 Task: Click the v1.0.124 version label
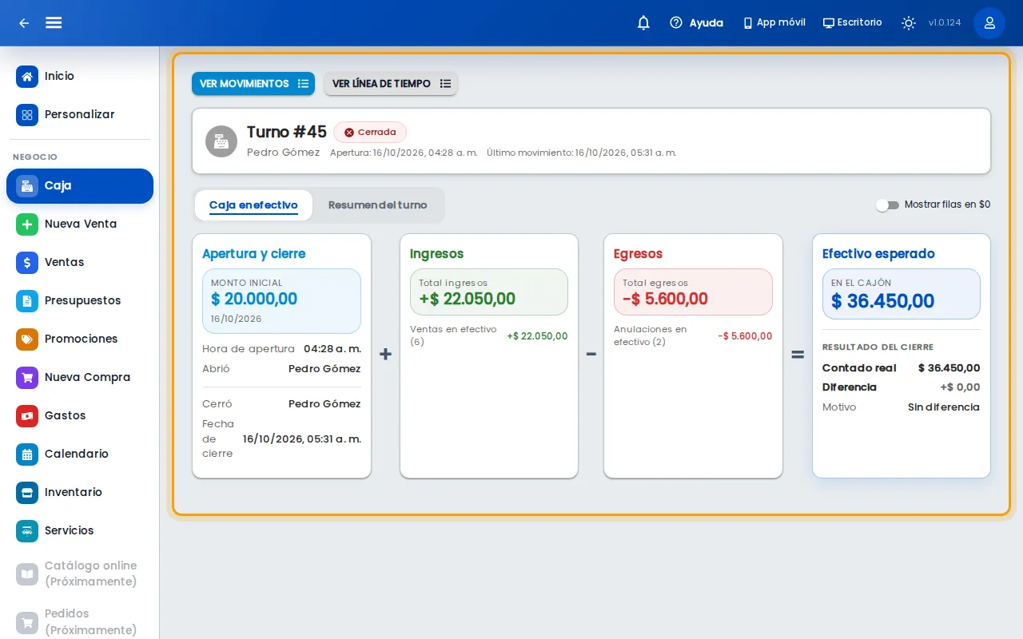click(x=945, y=23)
